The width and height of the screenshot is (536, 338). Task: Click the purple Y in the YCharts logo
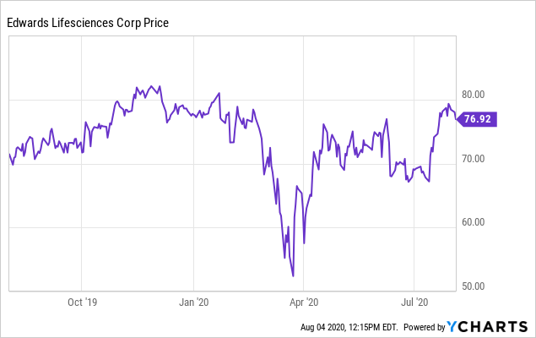coord(453,327)
